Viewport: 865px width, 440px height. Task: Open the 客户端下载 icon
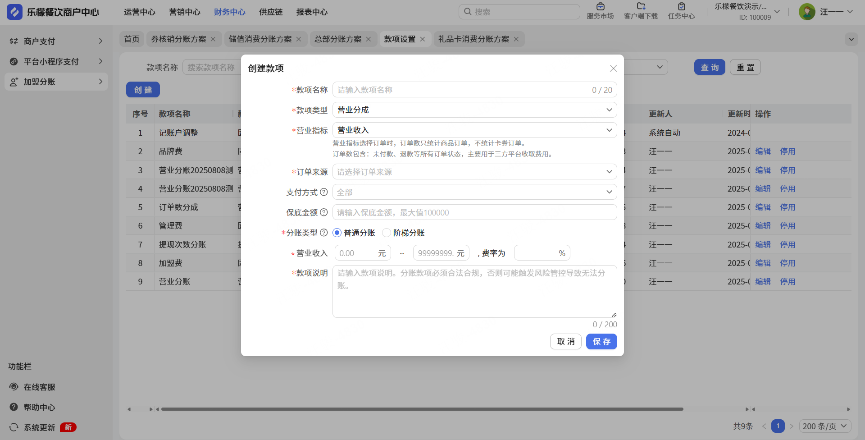(x=641, y=7)
